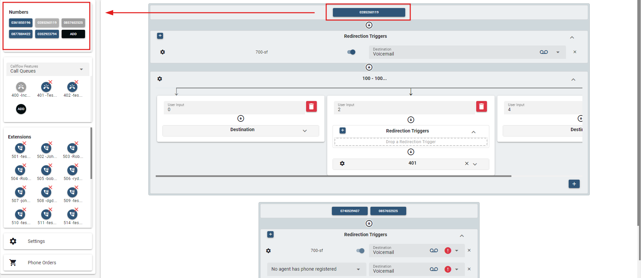The image size is (641, 278).
Task: Click red error icon beside 700-sf Voicemail
Action: (448, 251)
